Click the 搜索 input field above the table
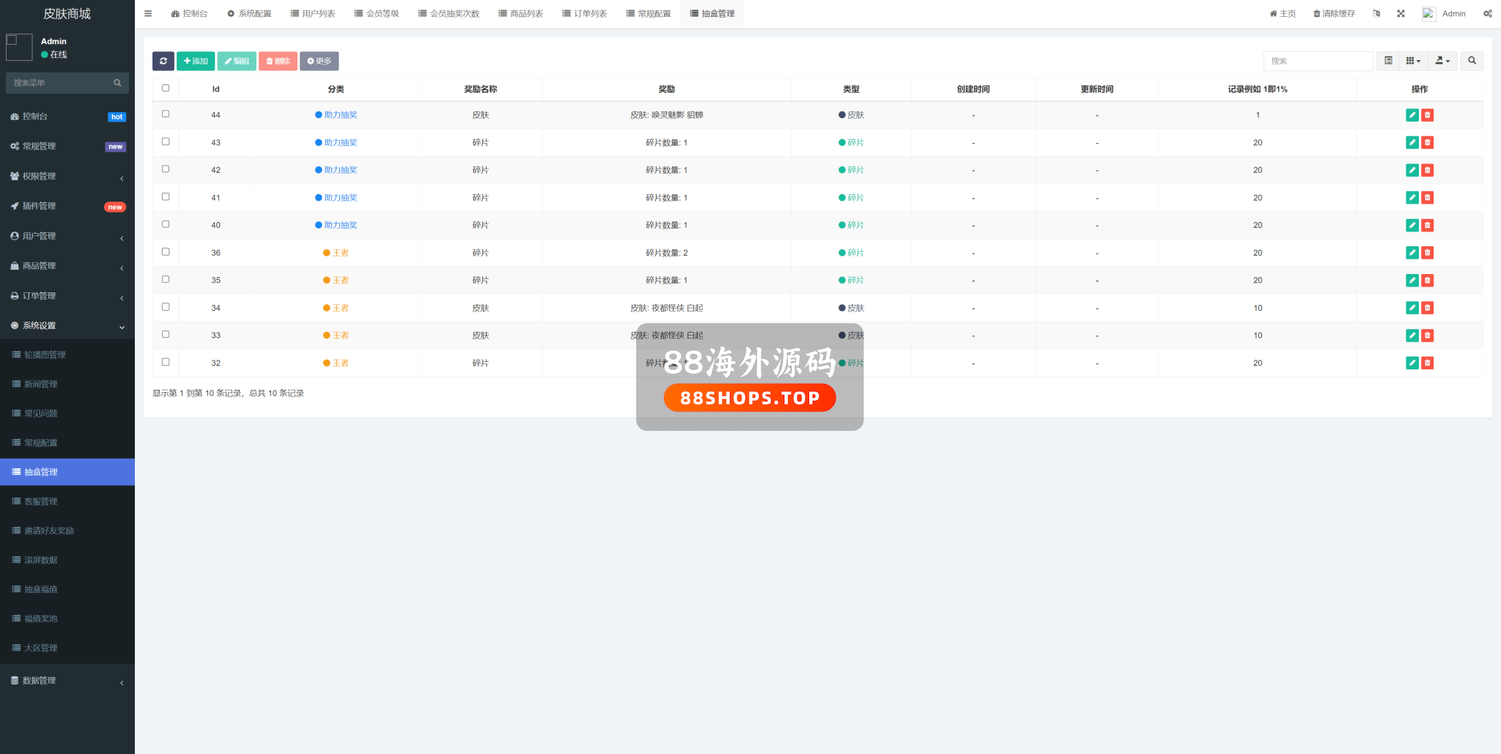 pos(1317,61)
